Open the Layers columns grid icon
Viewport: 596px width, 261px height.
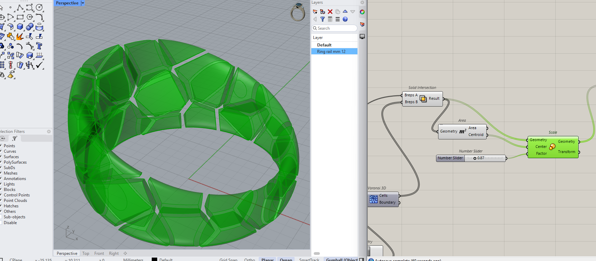click(330, 19)
